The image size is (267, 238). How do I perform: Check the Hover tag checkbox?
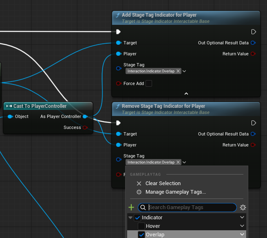(x=141, y=226)
